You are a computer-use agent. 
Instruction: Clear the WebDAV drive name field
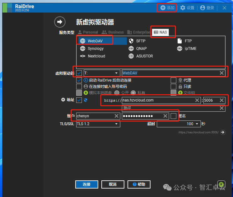pyautogui.click(x=222, y=73)
